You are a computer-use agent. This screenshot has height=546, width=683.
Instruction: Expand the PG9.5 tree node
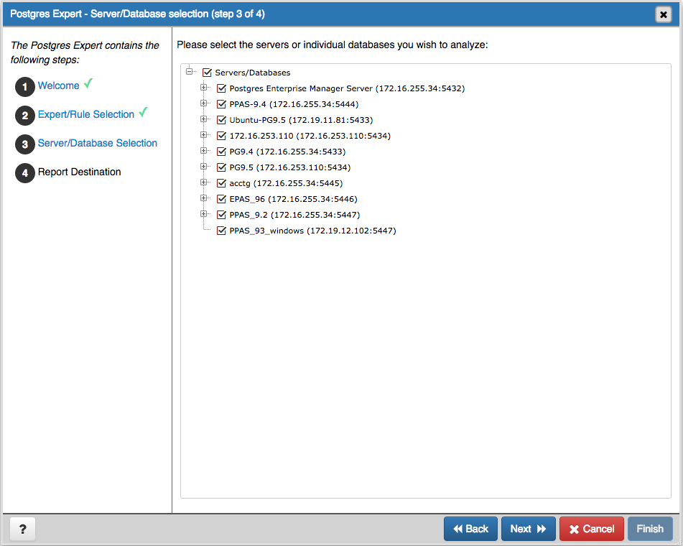[x=203, y=167]
